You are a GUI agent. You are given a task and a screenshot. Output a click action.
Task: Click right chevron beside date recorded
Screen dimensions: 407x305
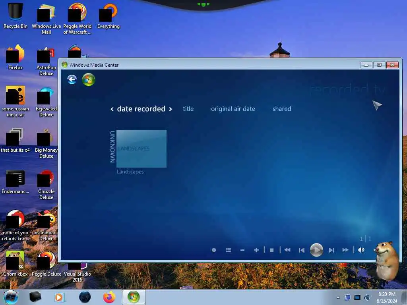point(170,109)
